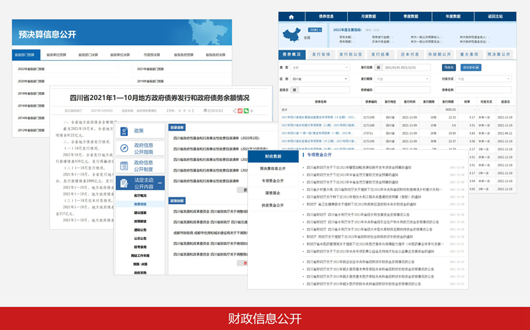Click the calendar icon beside 发行日期
The height and width of the screenshot is (330, 530).
(x=378, y=67)
